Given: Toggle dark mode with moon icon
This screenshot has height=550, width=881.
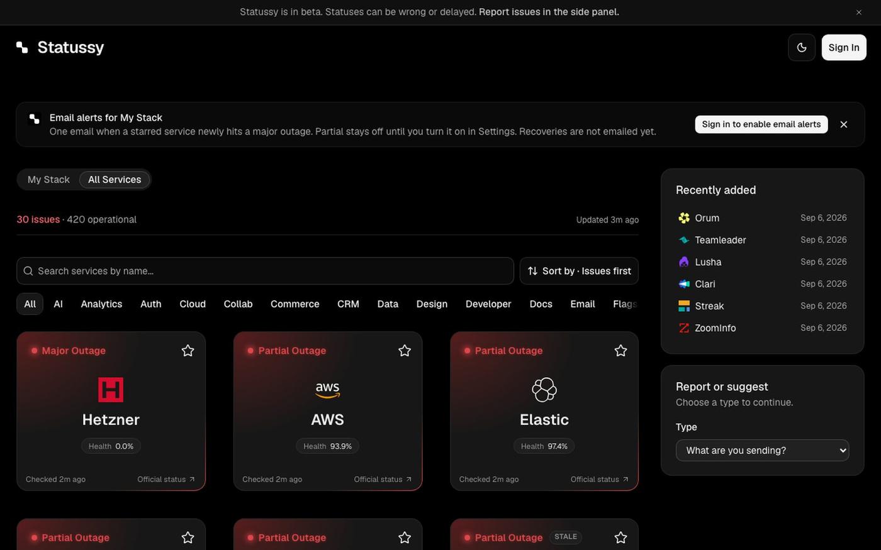Looking at the screenshot, I should click(802, 47).
